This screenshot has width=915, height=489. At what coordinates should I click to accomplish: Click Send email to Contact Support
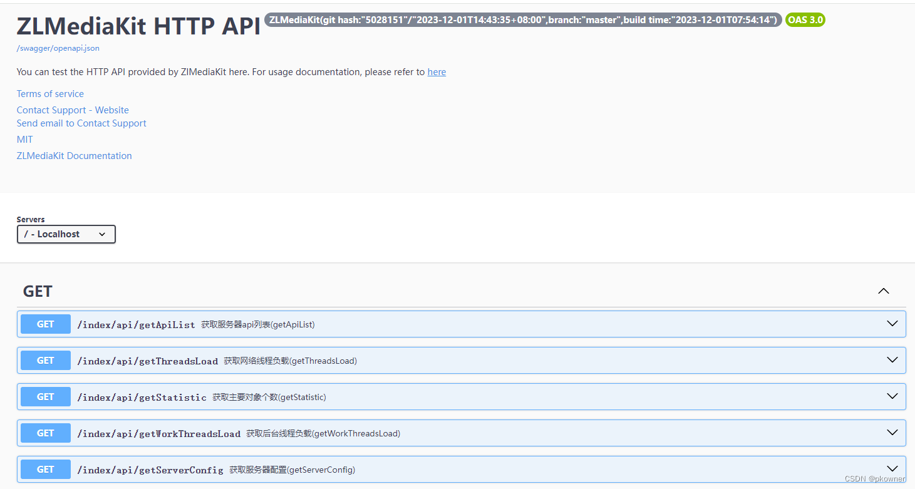point(81,123)
